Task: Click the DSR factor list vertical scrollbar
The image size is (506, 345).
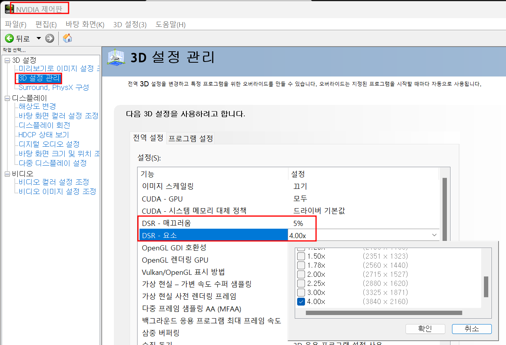Action: coord(486,287)
